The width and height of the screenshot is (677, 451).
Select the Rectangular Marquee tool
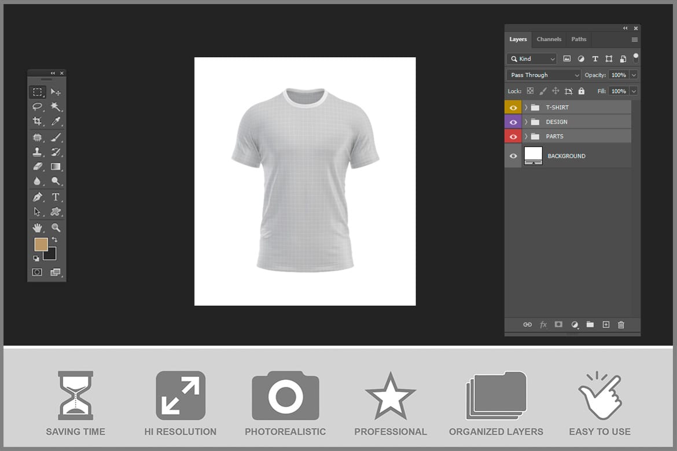pyautogui.click(x=38, y=92)
